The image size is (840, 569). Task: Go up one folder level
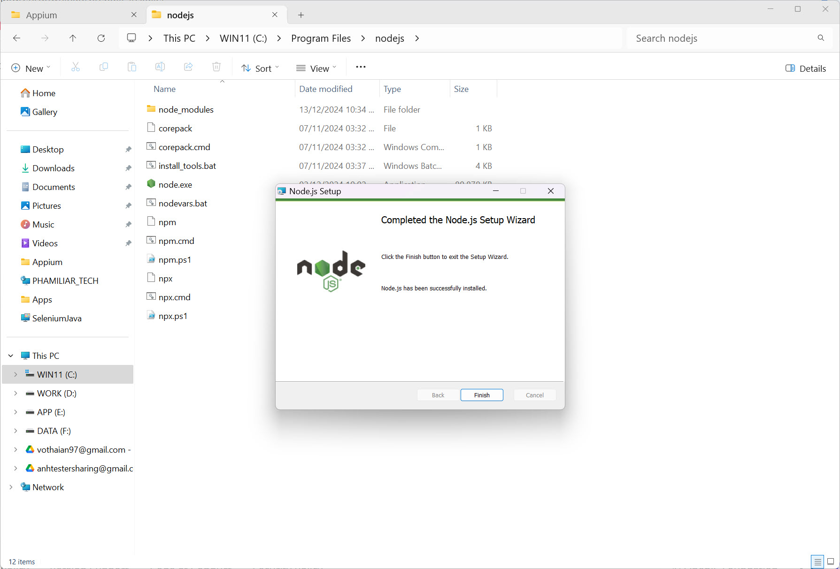73,38
